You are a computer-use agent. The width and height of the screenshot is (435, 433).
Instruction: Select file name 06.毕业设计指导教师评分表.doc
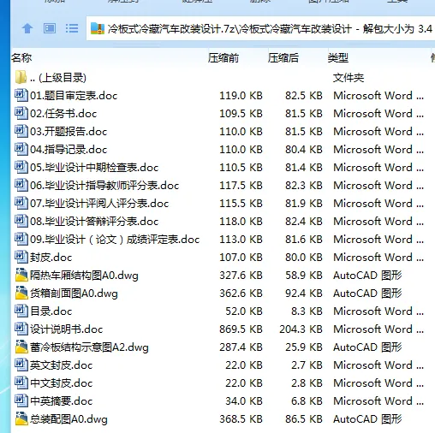[104, 186]
